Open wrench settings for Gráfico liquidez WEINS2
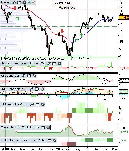 [37, 127]
